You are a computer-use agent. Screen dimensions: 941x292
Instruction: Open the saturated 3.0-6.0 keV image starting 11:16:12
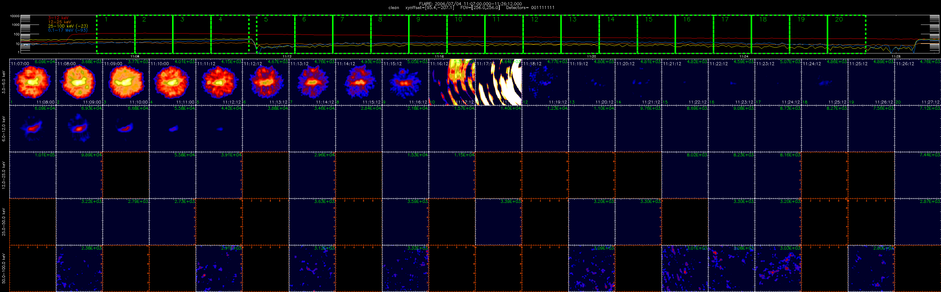(x=452, y=82)
